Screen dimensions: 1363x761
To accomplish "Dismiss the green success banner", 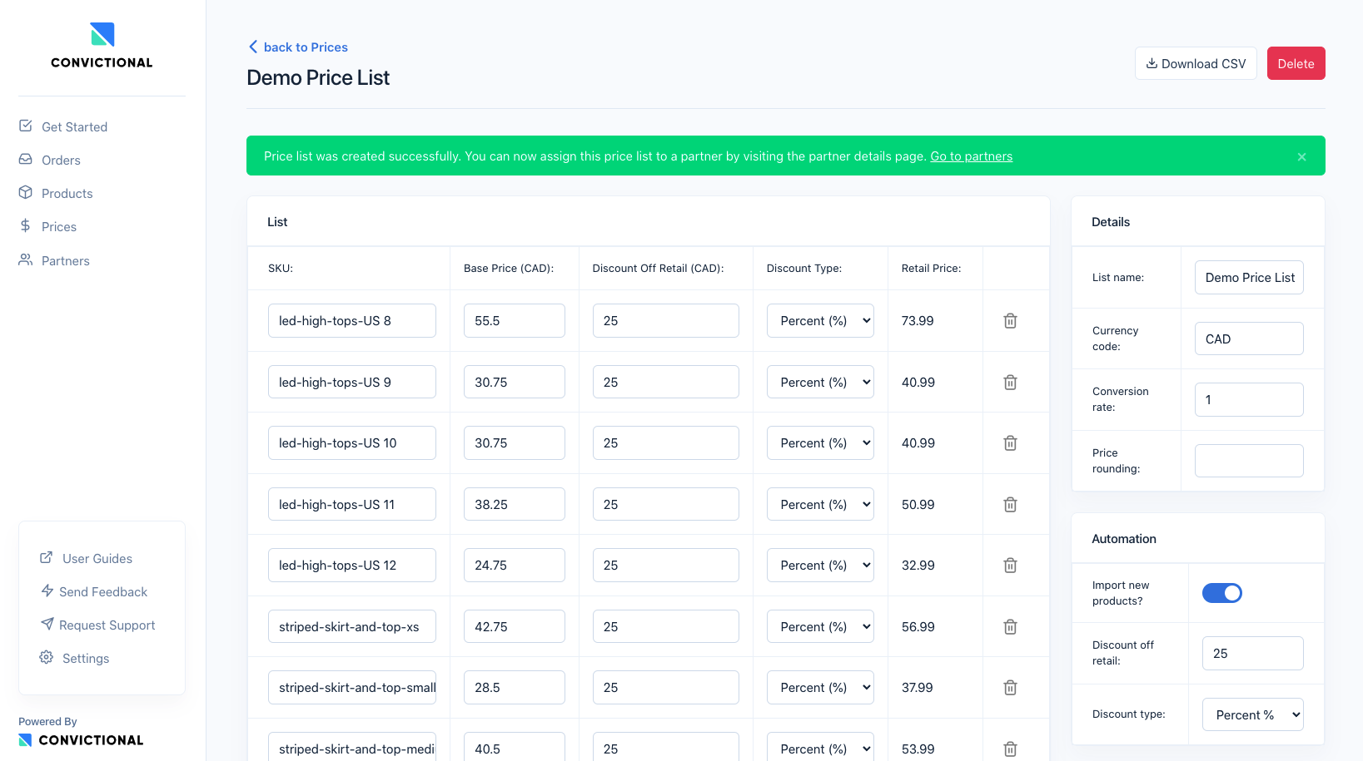I will [1301, 156].
